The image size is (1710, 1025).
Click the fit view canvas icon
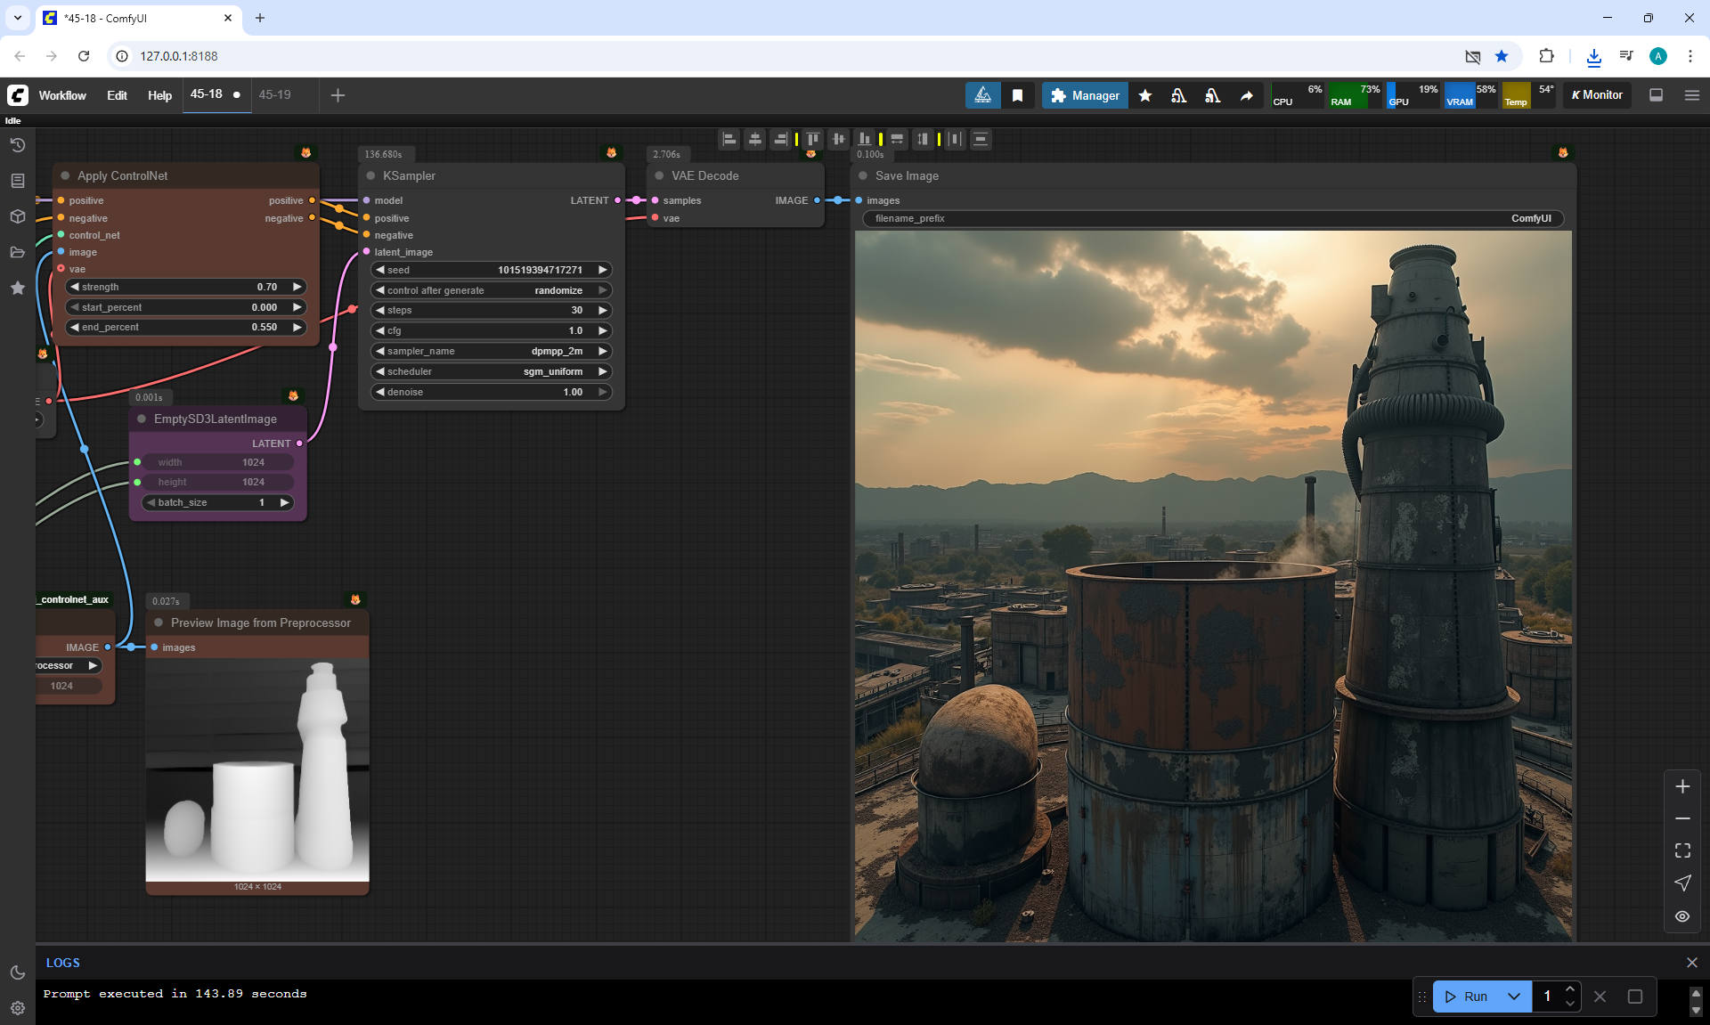coord(1682,850)
